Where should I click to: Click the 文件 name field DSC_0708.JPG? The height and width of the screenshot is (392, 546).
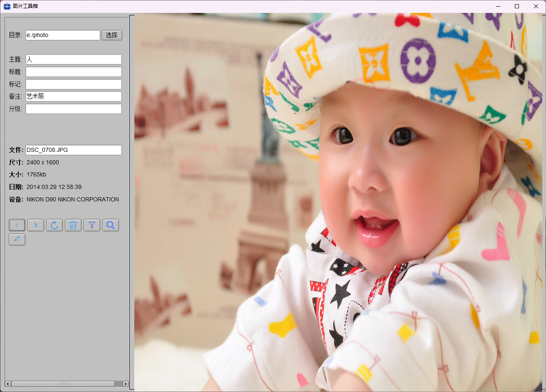74,150
